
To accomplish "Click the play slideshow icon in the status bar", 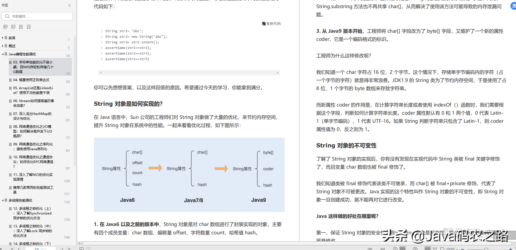I will [x=415, y=249].
